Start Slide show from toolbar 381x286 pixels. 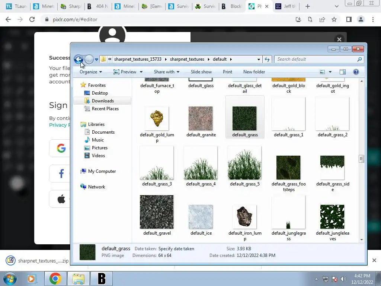click(x=201, y=72)
